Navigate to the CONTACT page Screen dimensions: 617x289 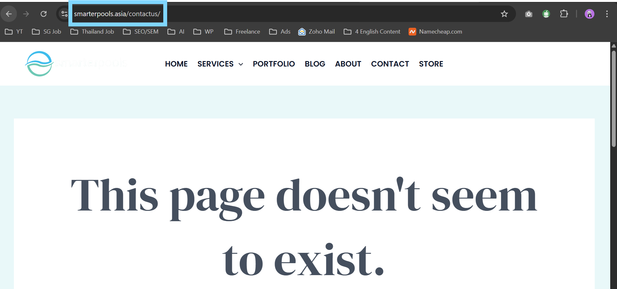(390, 64)
